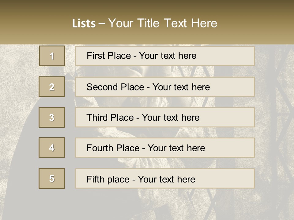Screen dimensions: 294x220
Task: Click the number 5 box
Action: click(x=52, y=178)
